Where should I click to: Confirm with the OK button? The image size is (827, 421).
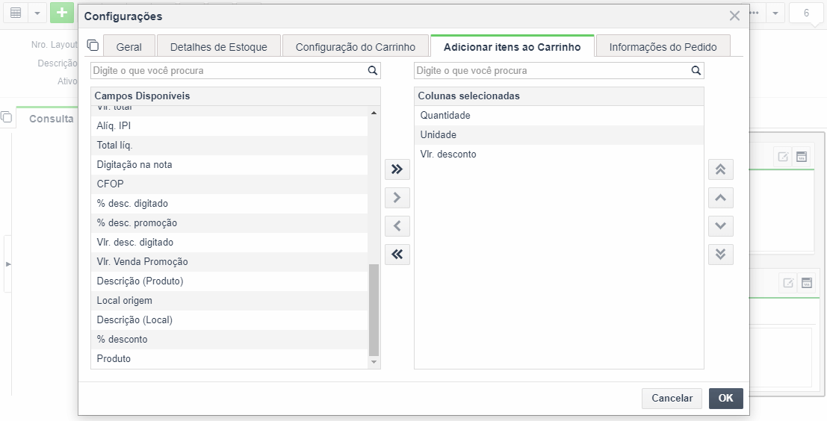point(725,399)
